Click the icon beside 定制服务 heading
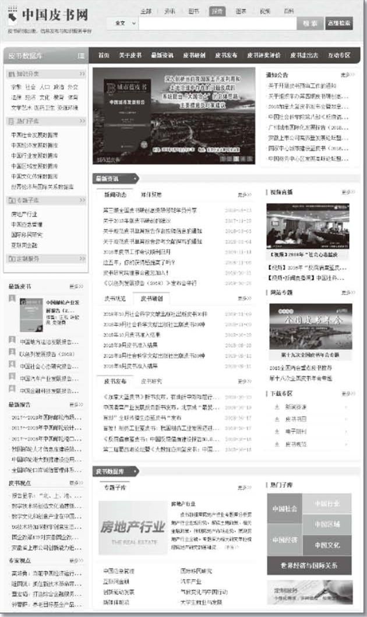Viewport: 367px width, 617px height. (12, 259)
